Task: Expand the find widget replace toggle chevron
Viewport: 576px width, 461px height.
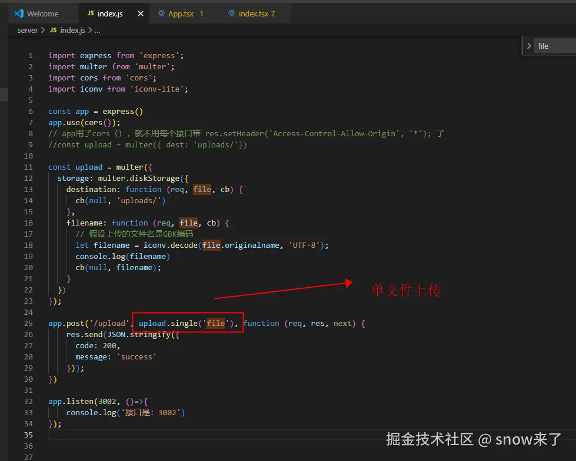Action: click(528, 46)
